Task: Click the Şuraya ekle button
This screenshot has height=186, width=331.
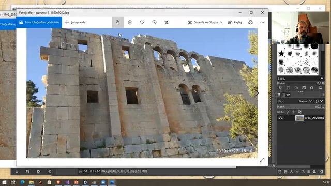Action: point(76,22)
